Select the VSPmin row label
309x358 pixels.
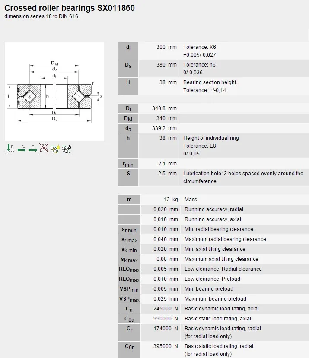(x=129, y=289)
